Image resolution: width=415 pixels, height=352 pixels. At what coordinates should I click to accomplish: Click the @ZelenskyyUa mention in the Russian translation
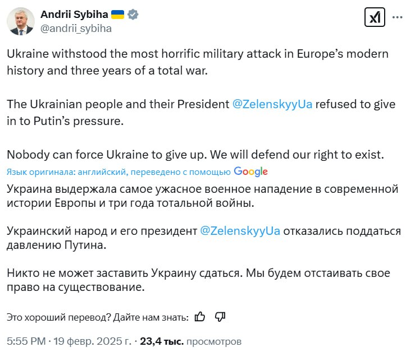[240, 231]
